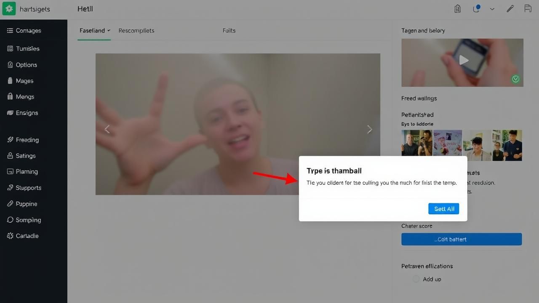Image resolution: width=539 pixels, height=303 pixels.
Task: Click the pencil edit icon
Action: click(x=510, y=9)
